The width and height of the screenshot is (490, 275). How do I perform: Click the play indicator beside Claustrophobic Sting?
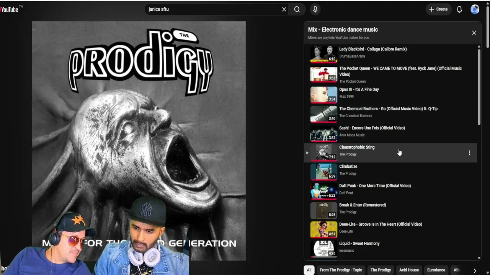pos(307,153)
